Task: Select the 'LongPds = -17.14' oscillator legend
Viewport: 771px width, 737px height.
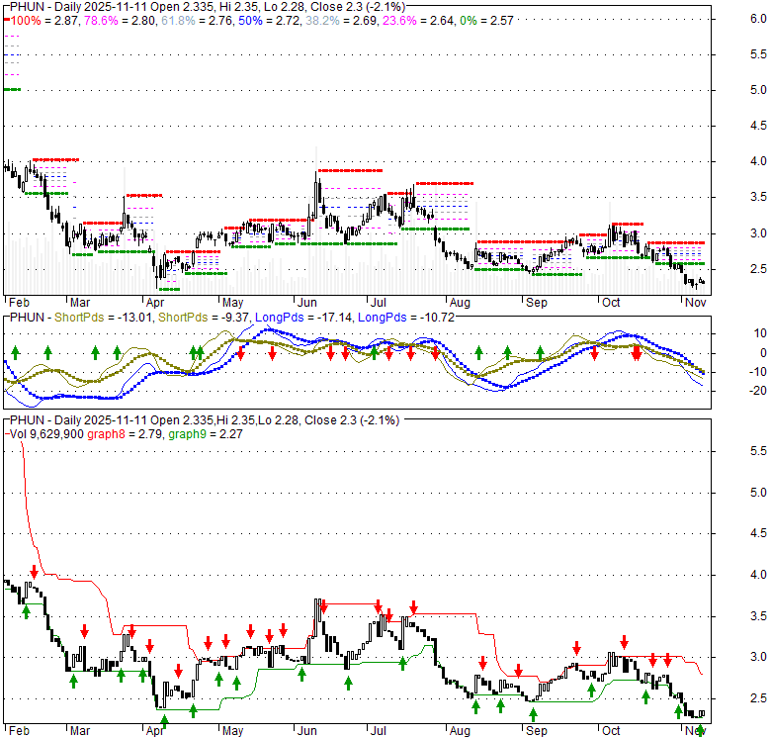Action: 303,318
